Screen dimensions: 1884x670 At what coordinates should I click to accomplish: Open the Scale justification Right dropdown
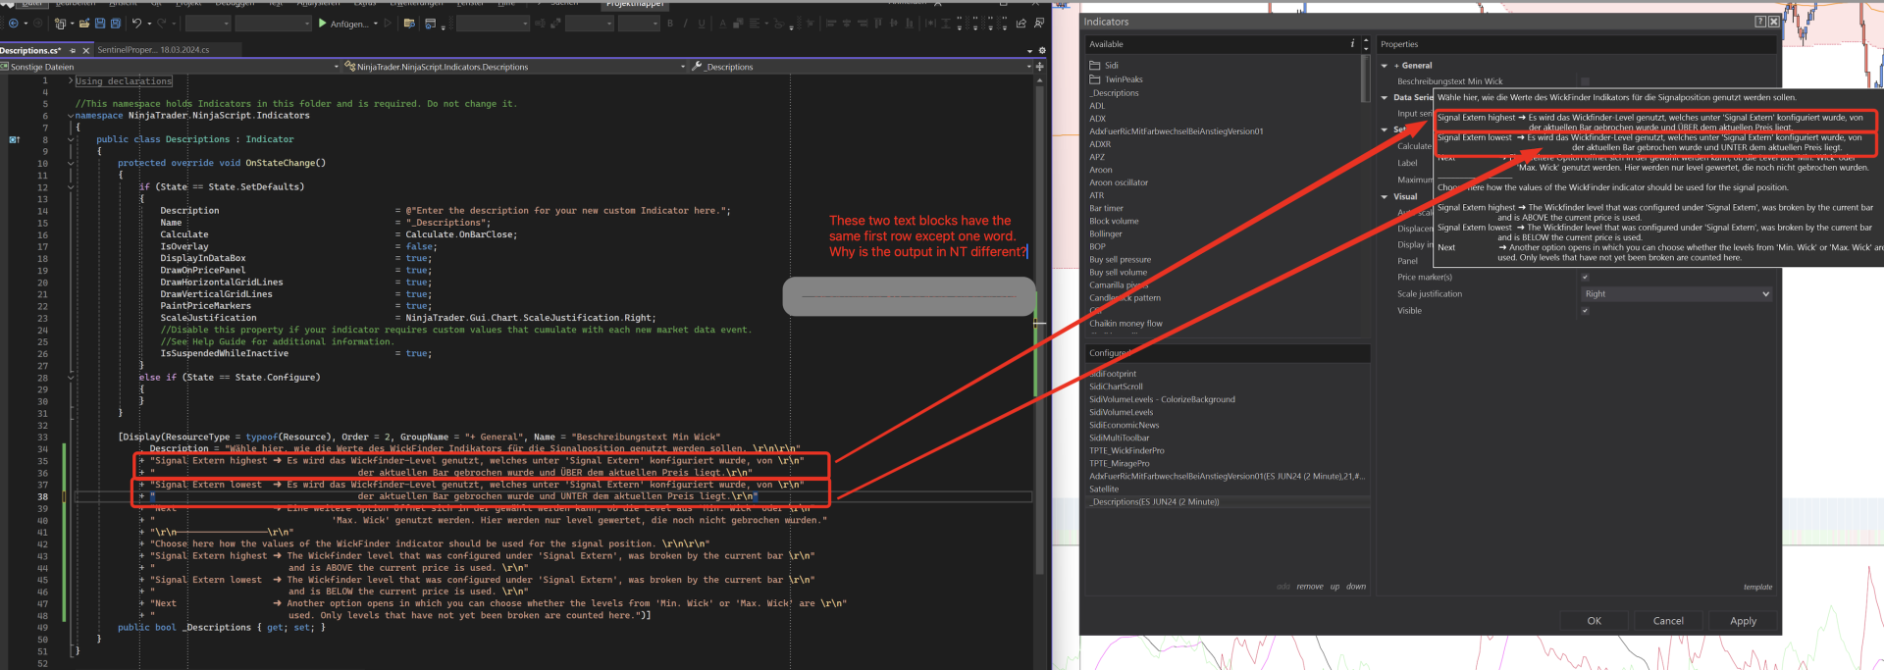click(x=1676, y=293)
